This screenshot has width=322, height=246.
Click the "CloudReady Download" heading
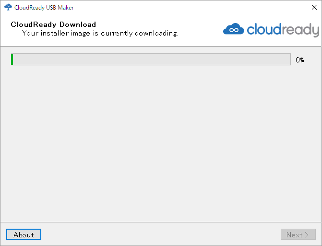pos(53,25)
